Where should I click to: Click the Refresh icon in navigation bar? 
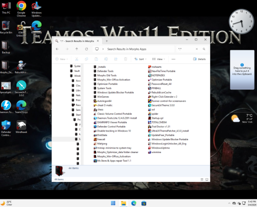[86, 49]
